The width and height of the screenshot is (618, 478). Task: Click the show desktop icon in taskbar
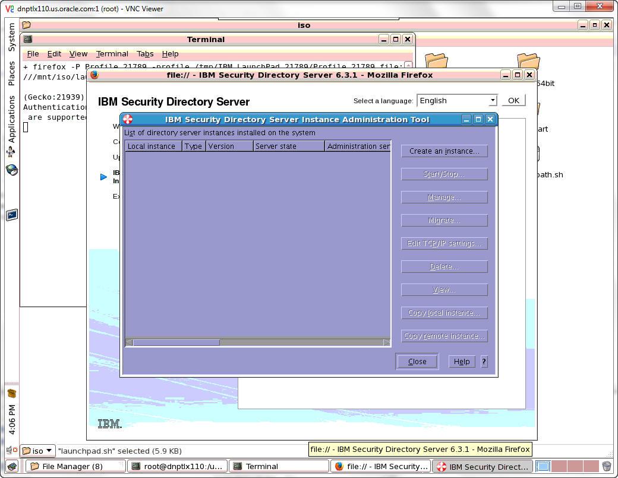point(12,467)
